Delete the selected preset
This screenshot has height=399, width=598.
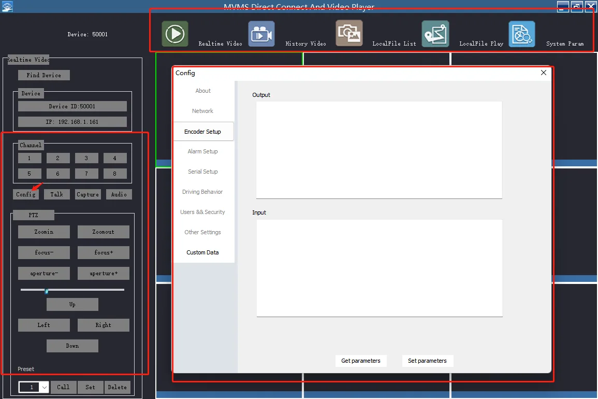[x=118, y=387]
